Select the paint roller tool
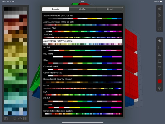 pos(160,68)
